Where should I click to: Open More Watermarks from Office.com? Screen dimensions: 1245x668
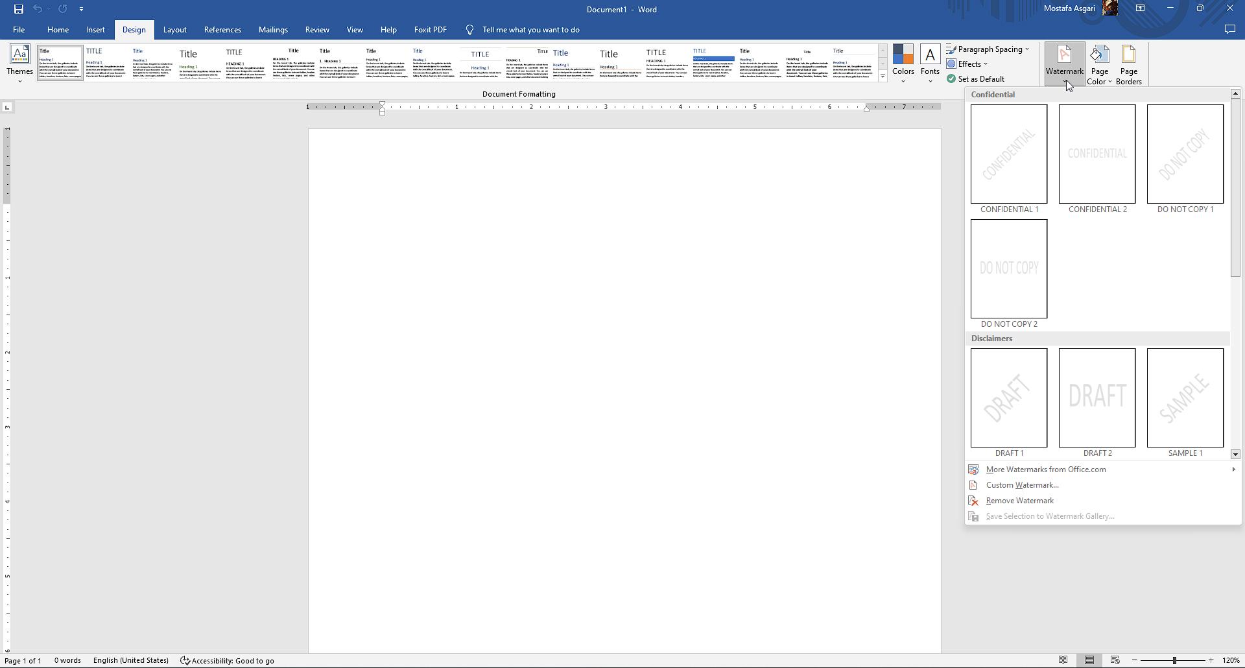[1045, 470]
